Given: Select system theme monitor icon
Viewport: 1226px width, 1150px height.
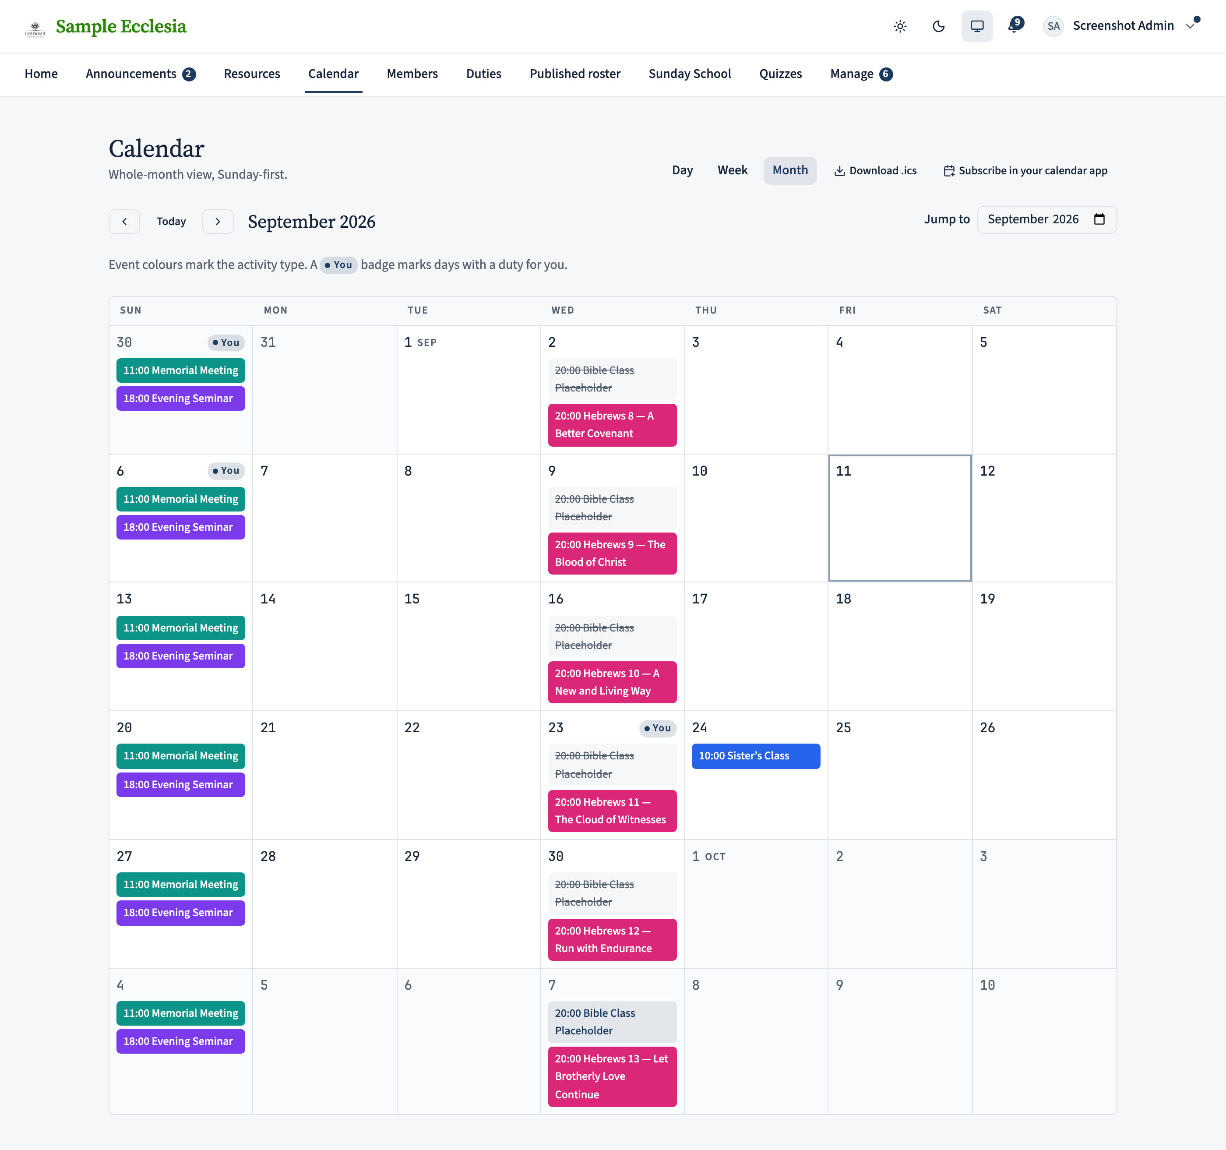Looking at the screenshot, I should coord(977,26).
